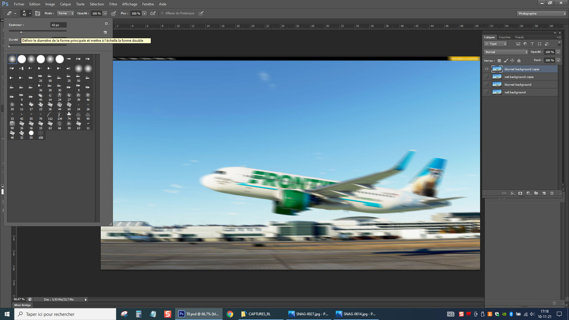Screen dimensions: 569x320
Task: Open the Flux slider dropdown
Action: (x=144, y=13)
